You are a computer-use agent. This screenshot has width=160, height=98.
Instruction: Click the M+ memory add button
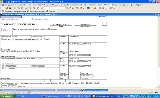pyautogui.click(x=103, y=8)
